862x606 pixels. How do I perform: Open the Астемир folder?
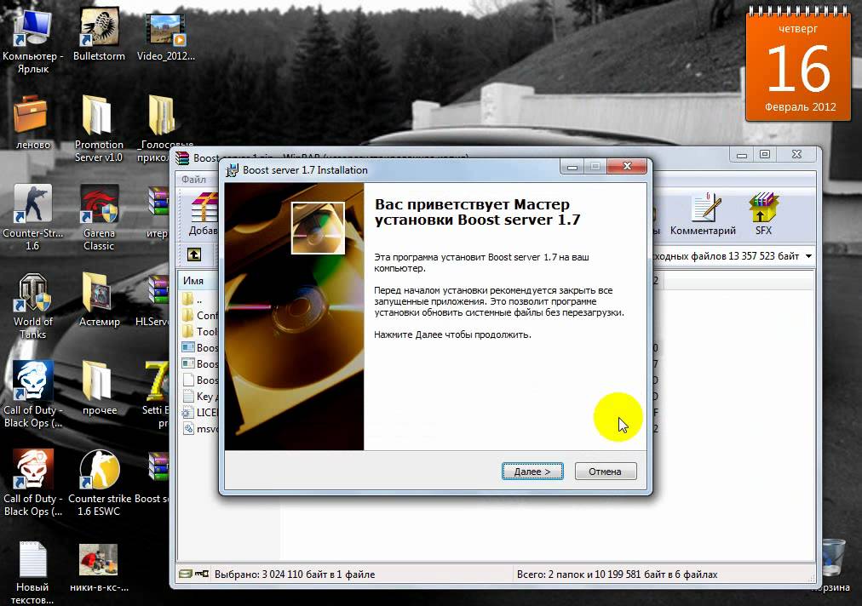99,300
